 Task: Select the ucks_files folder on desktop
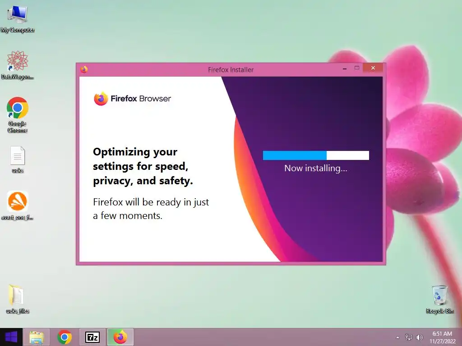pyautogui.click(x=18, y=298)
